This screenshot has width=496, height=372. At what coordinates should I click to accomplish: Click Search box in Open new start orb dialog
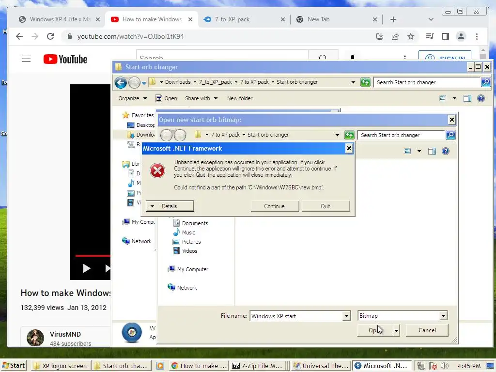[402, 135]
